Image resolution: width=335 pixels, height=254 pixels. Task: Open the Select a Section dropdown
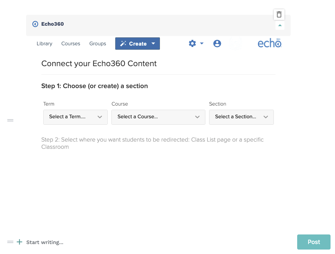click(241, 117)
